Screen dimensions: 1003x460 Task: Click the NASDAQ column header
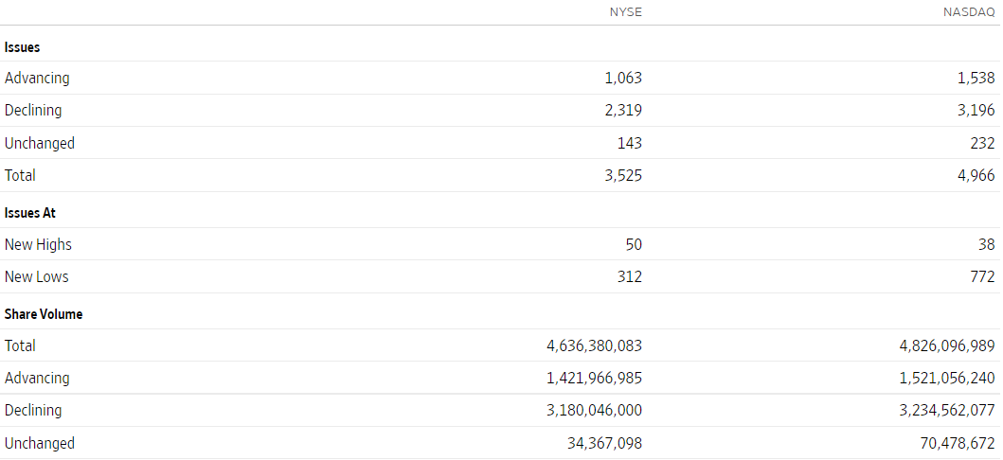969,12
